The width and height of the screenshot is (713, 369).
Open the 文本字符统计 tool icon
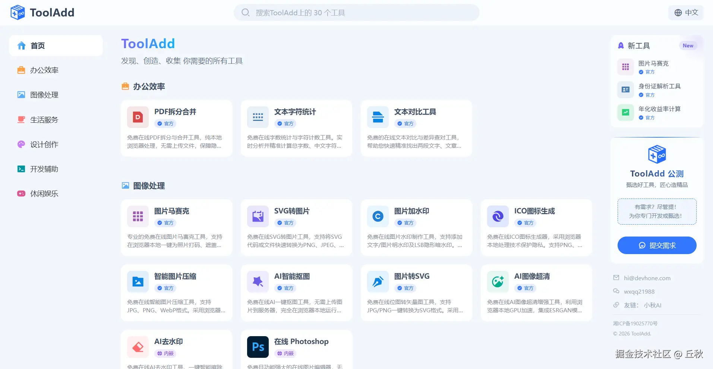tap(258, 117)
